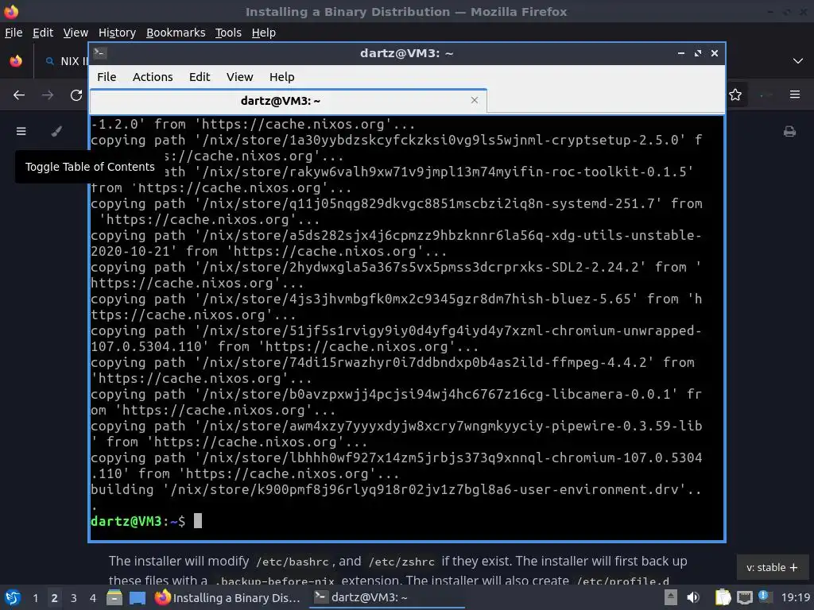List all Firefox tabs chevron
Screen dimensions: 814x610
click(x=798, y=61)
